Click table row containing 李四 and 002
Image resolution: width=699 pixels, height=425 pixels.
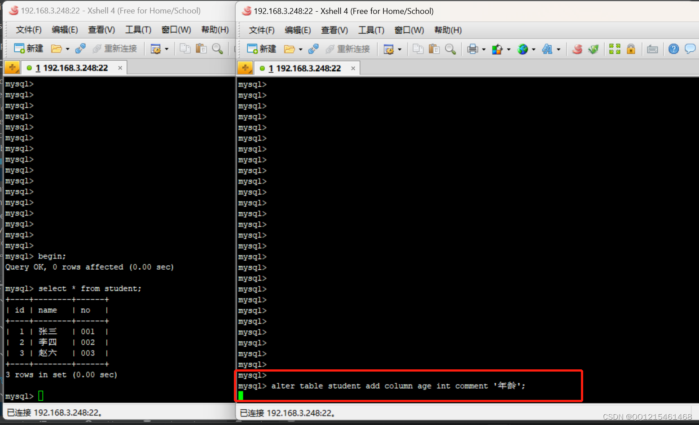click(57, 342)
